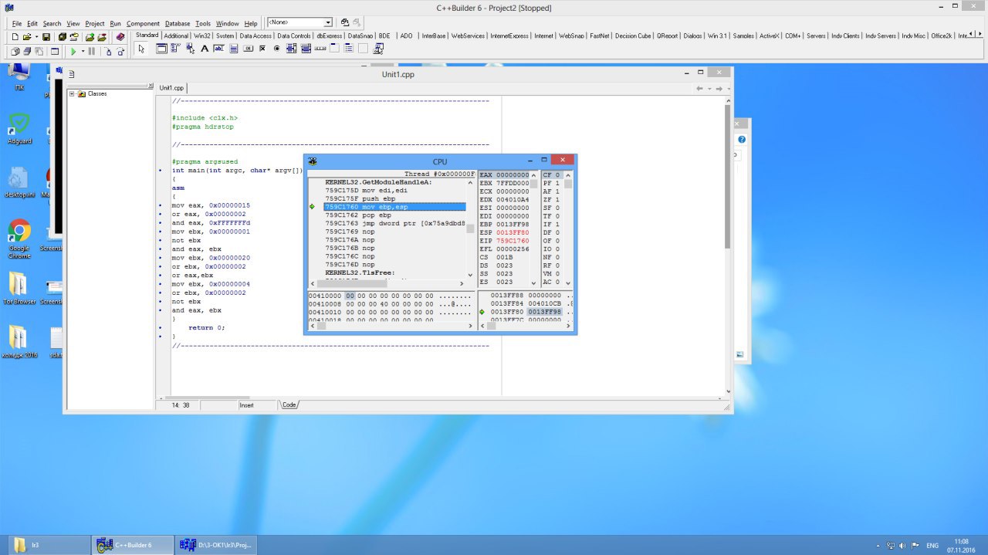Screen dimensions: 988x555
Task: Switch to the Dialogs palette tab
Action: point(692,36)
